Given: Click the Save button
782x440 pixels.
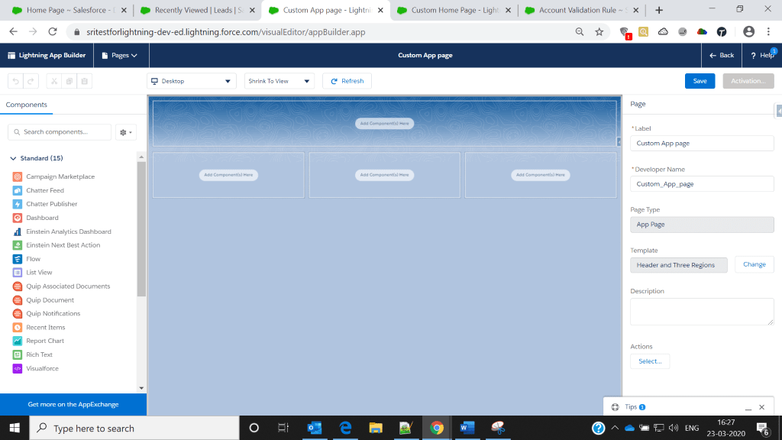Looking at the screenshot, I should tap(700, 81).
